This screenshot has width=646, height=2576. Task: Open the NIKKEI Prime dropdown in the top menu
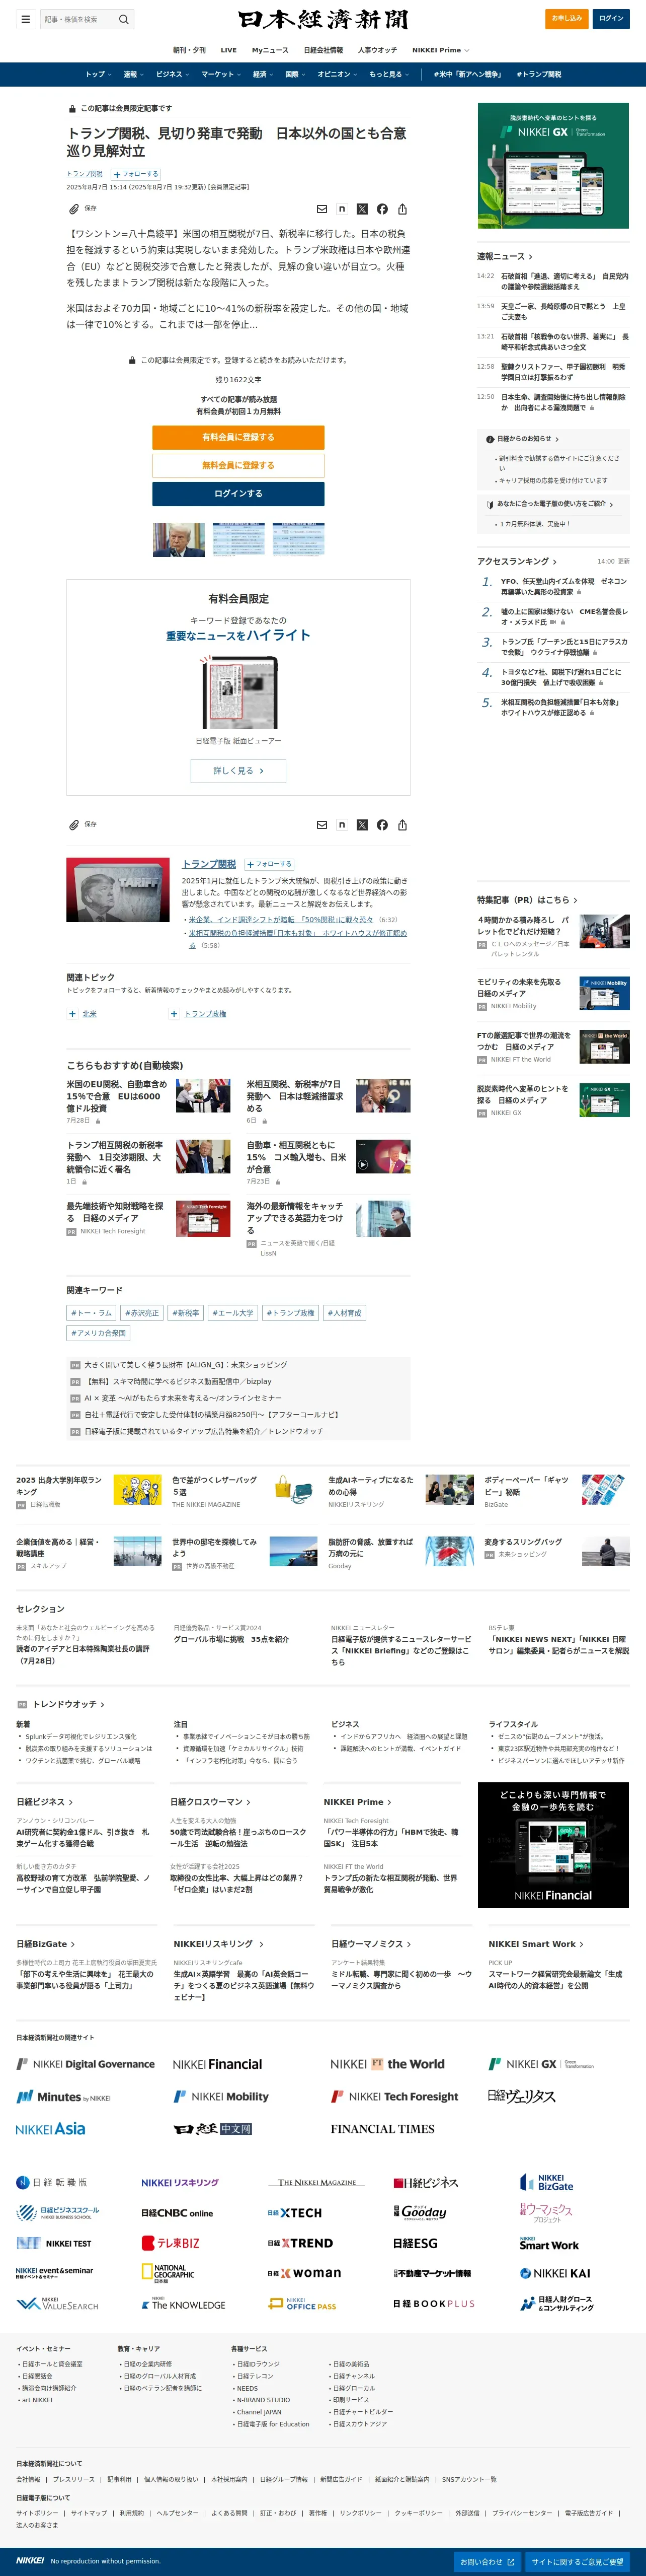click(440, 50)
